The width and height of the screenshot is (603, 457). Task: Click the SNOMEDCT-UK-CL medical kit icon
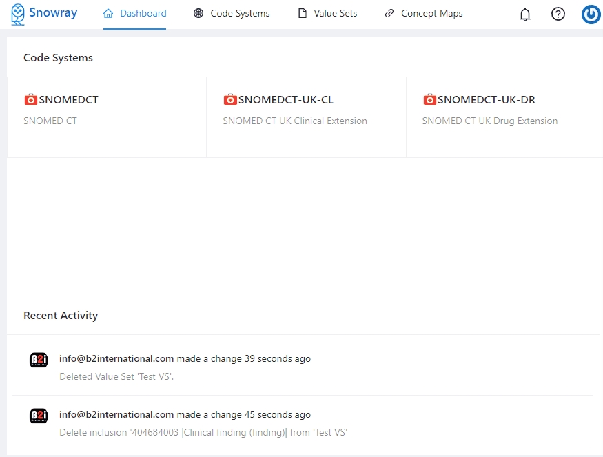coord(230,100)
